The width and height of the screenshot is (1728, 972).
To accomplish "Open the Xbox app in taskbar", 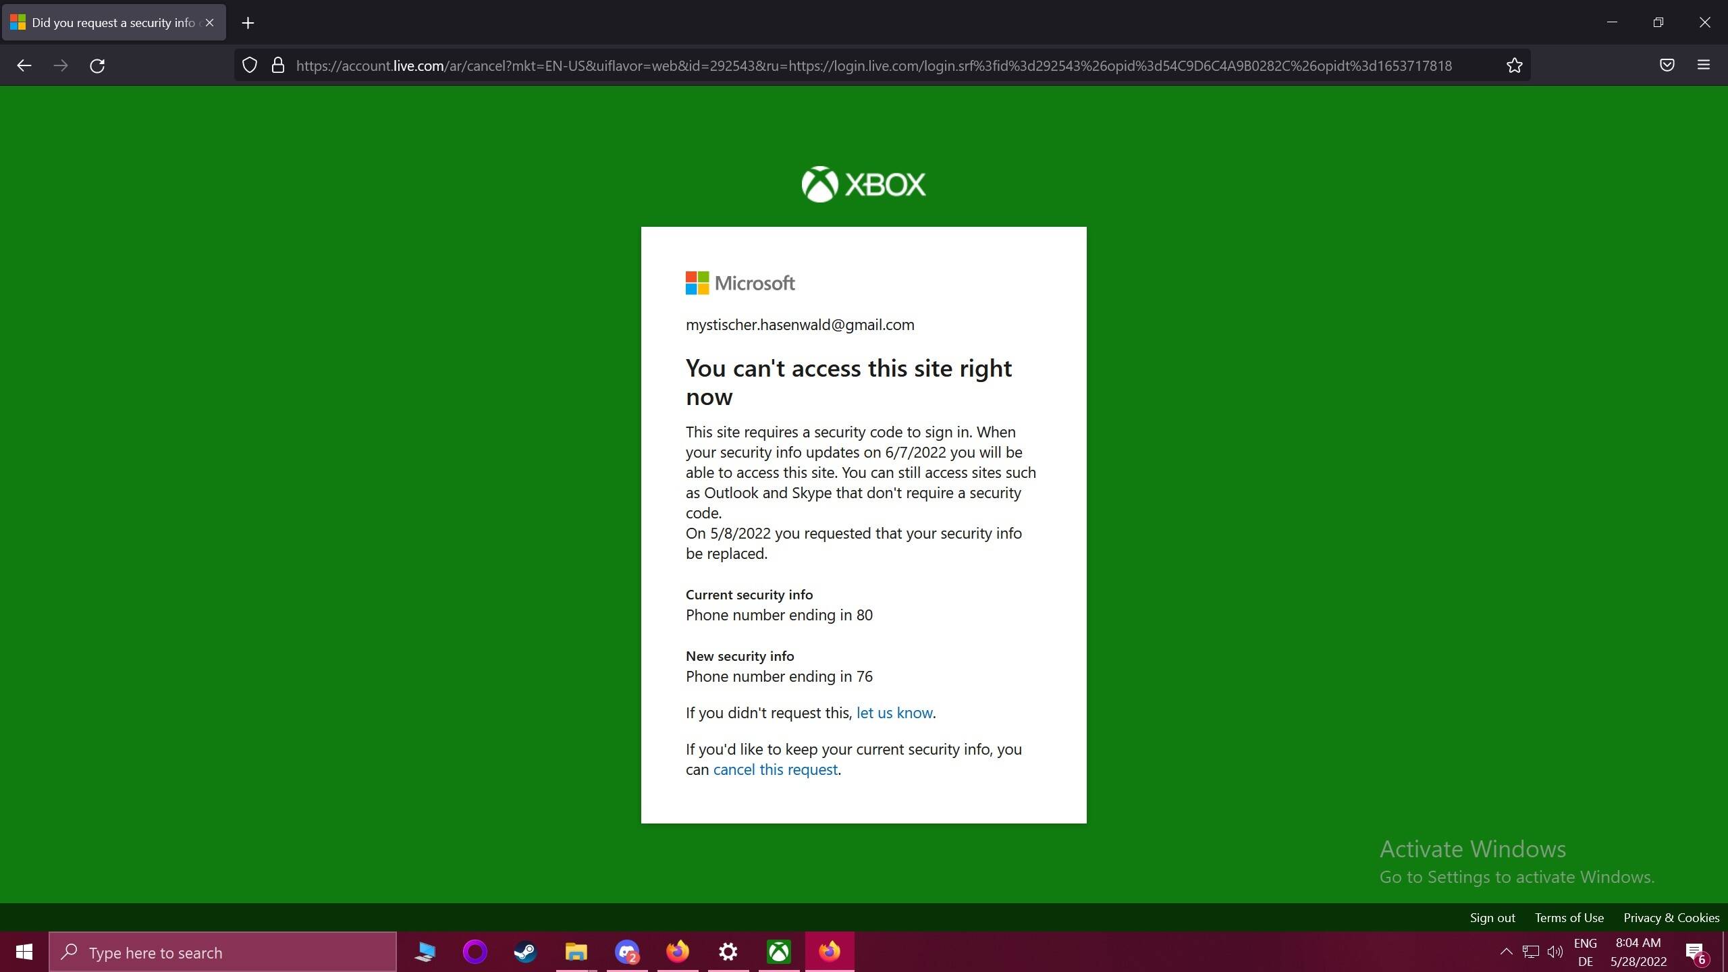I will click(778, 952).
